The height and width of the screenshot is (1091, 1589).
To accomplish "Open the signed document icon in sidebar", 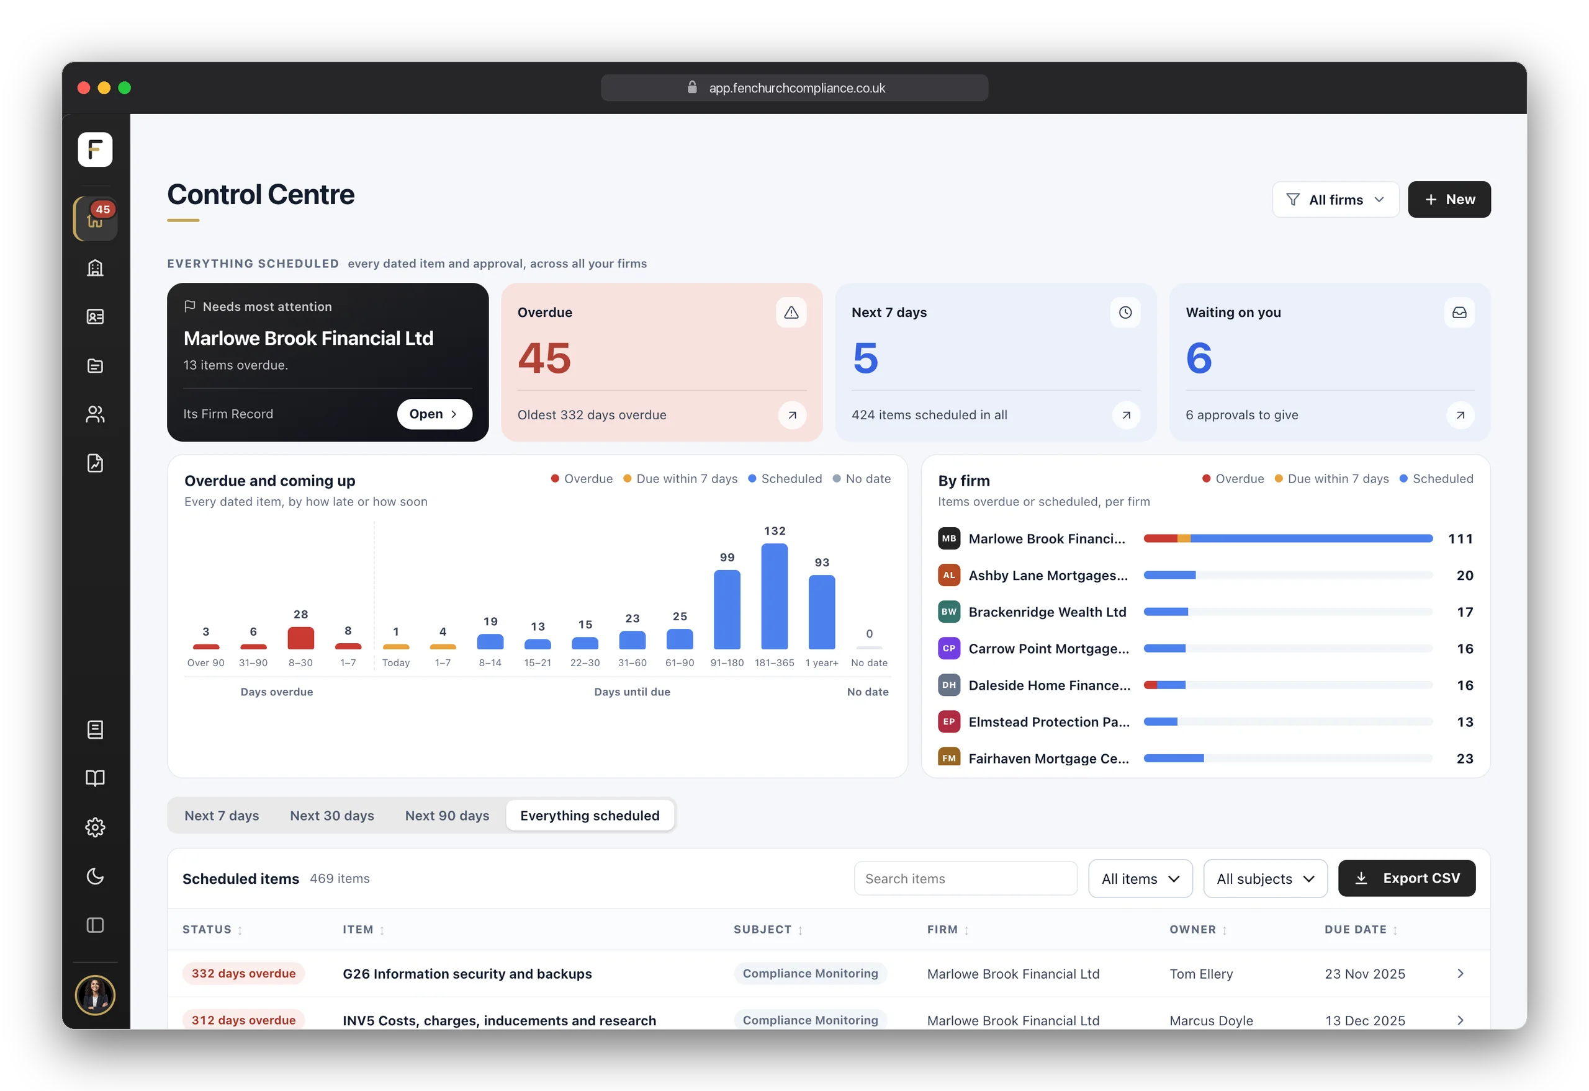I will [95, 463].
